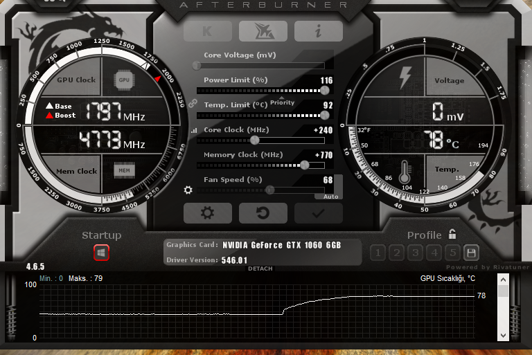This screenshot has width=532, height=355.
Task: Click the 1797 MHz GPU clock readout
Action: 115,111
